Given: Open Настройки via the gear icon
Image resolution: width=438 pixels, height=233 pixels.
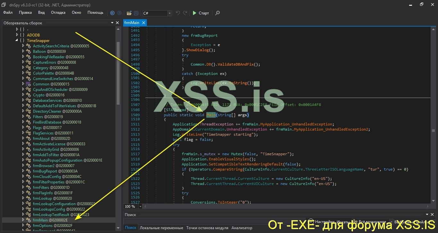Looking at the screenshot, I should (310, 221).
